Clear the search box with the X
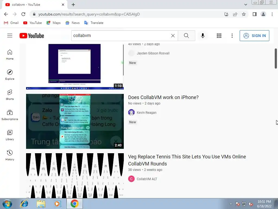Screen dimensions: 278x209 pyautogui.click(x=173, y=36)
